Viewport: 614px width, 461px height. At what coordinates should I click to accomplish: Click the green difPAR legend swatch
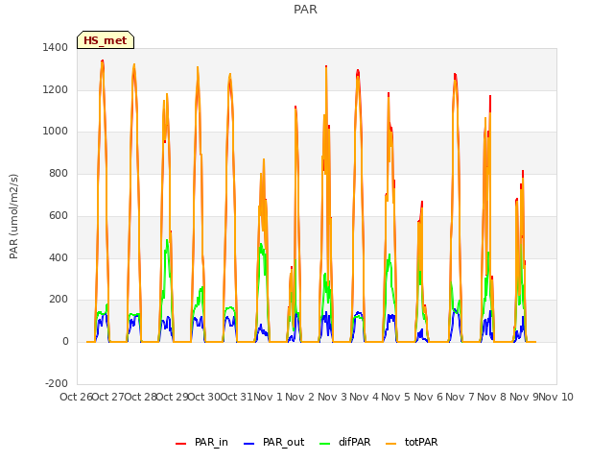pos(325,444)
